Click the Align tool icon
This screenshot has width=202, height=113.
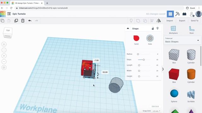tap(152, 21)
